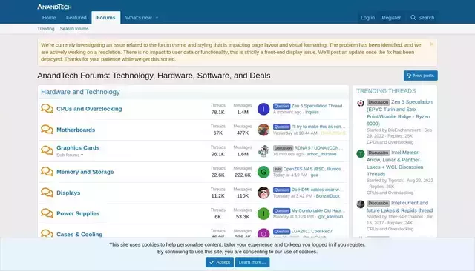
Task: Click the Motherboards forum bubble icon
Action: click(x=47, y=130)
